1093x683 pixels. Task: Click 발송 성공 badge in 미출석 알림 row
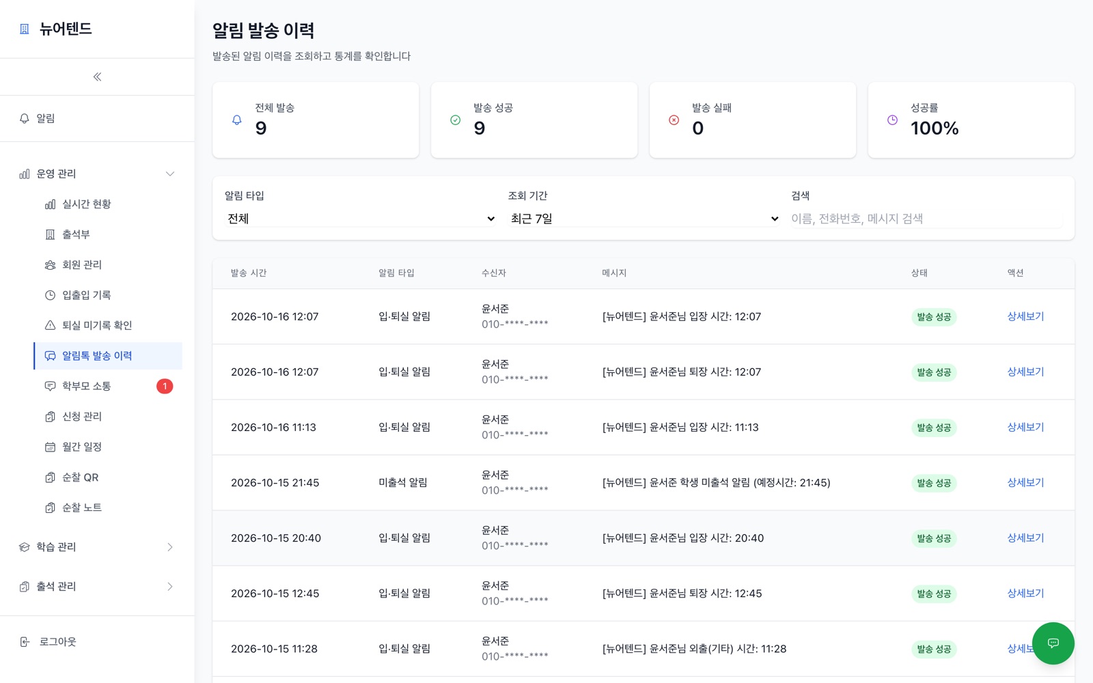934,483
